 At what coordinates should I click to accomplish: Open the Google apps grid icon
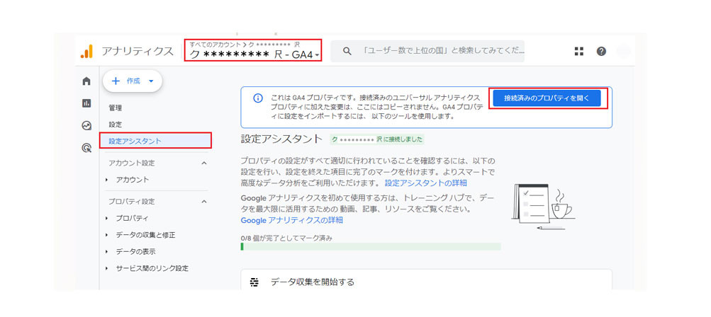pyautogui.click(x=579, y=51)
